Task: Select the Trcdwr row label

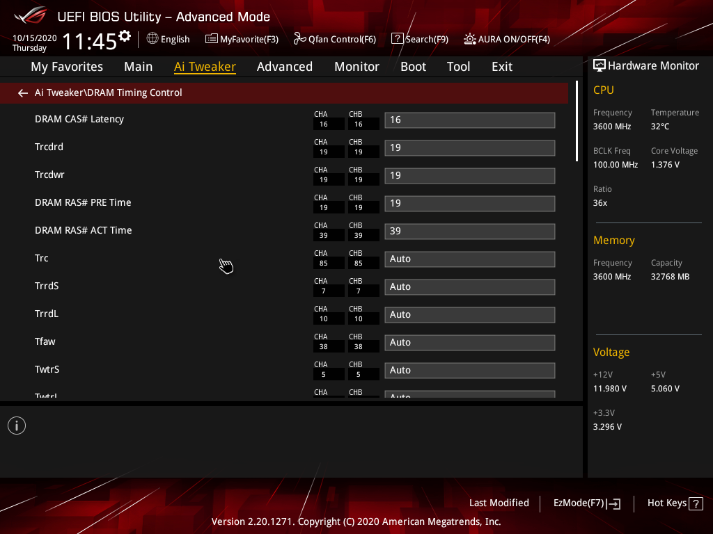Action: coord(49,175)
